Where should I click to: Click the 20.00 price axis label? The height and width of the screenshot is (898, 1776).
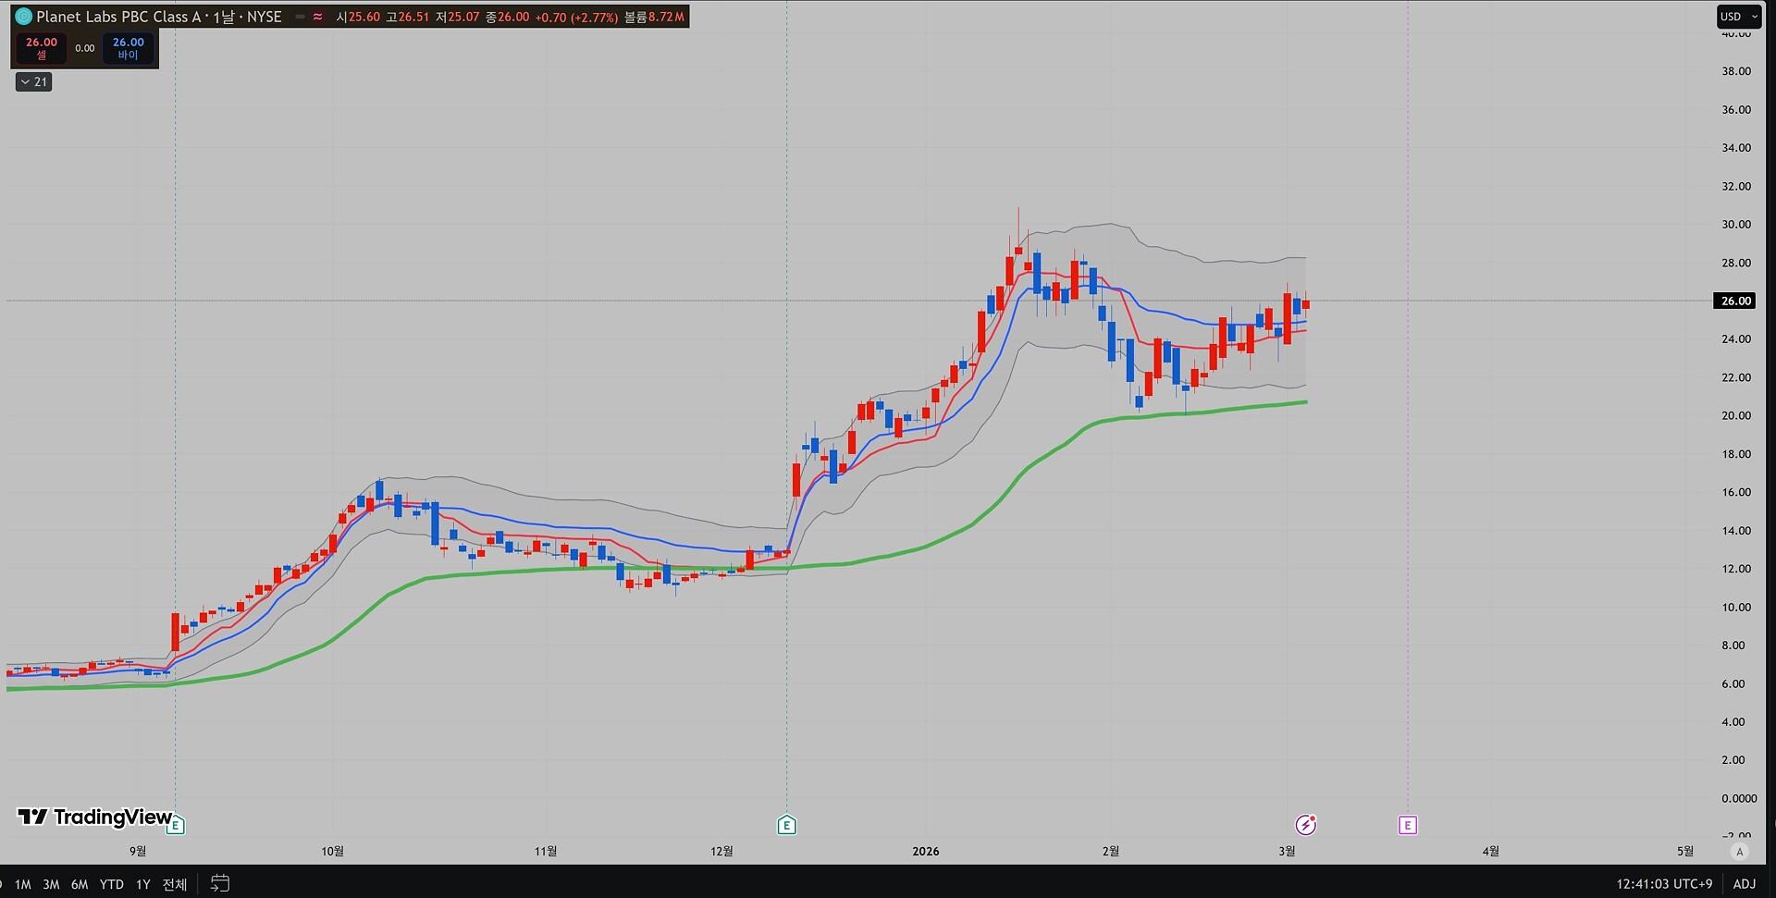click(x=1736, y=415)
